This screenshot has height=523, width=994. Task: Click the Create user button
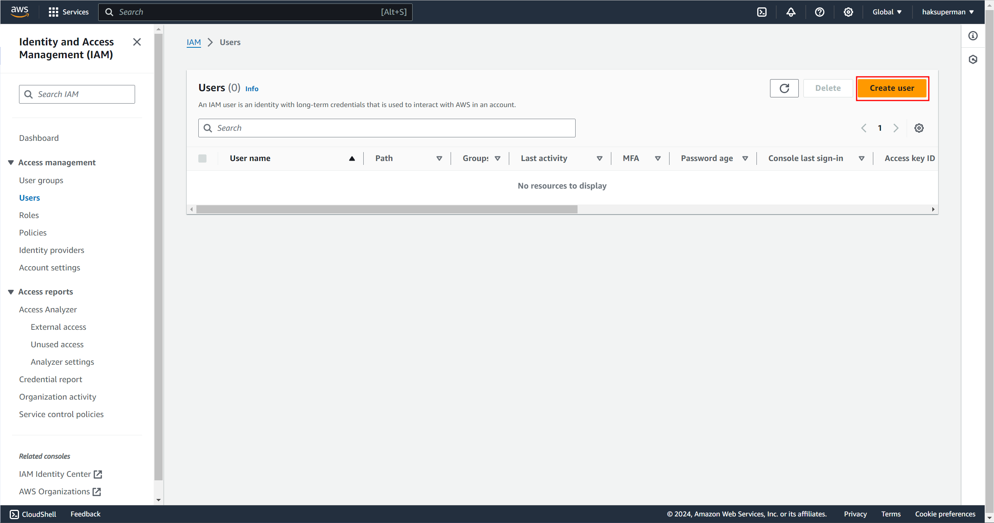pyautogui.click(x=892, y=88)
